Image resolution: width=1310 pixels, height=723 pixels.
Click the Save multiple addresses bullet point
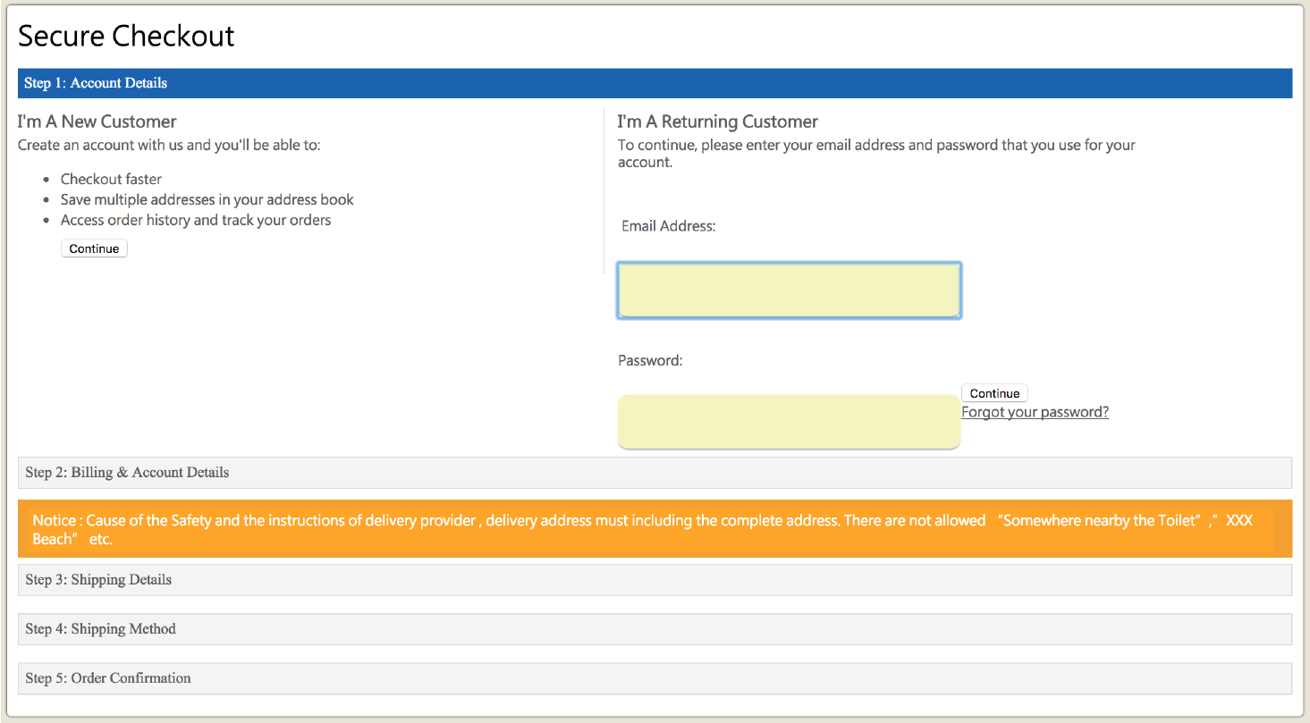click(207, 199)
